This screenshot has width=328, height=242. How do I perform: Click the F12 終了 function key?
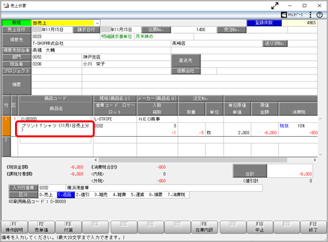click(314, 227)
